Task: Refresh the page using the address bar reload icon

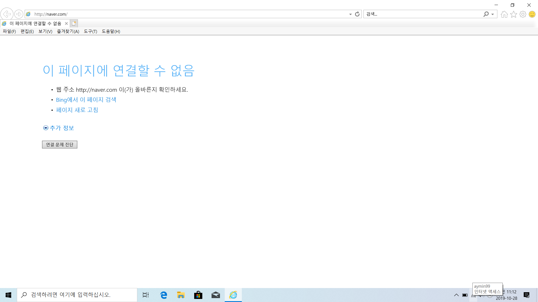Action: click(357, 14)
